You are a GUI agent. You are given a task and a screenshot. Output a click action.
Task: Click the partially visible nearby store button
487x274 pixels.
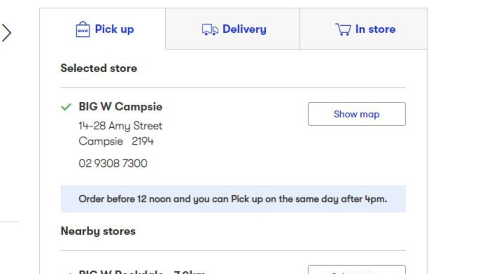click(x=356, y=270)
